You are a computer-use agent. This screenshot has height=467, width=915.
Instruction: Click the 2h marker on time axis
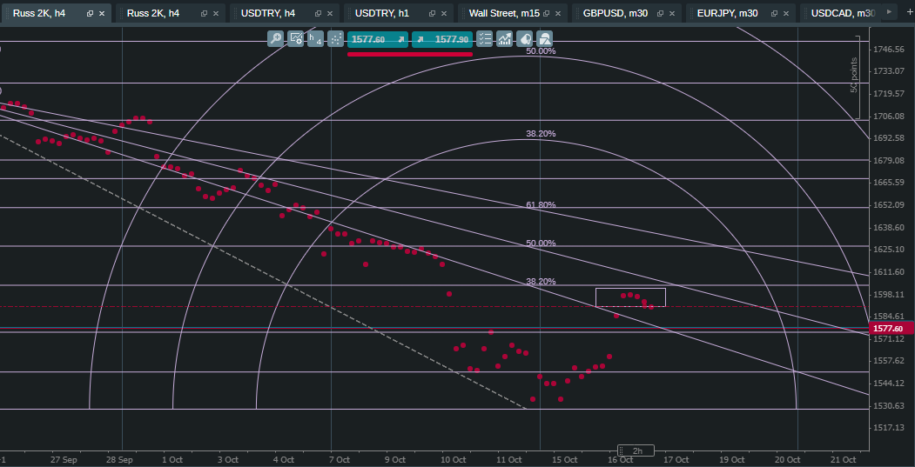pyautogui.click(x=636, y=450)
